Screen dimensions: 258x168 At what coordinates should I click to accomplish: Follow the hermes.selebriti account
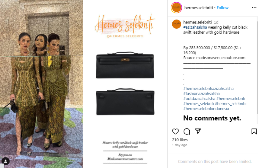click(222, 8)
